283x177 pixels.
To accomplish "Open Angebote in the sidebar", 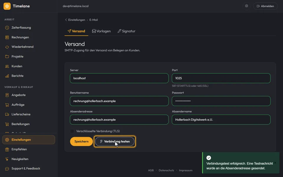I will click(29, 95).
